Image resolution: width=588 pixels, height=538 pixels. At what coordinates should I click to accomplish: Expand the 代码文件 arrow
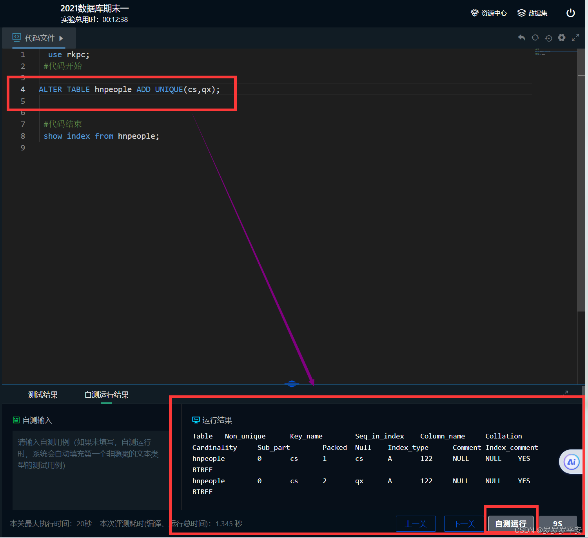pos(61,38)
